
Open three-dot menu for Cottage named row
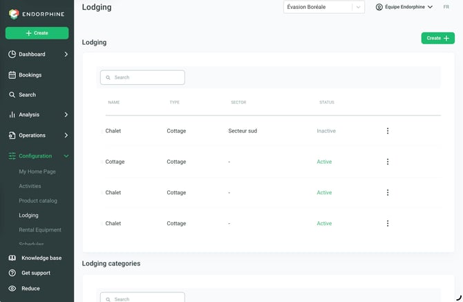388,162
